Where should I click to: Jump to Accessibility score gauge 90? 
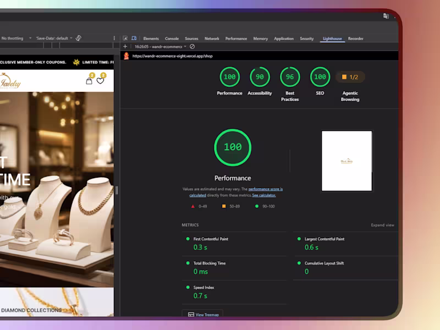[x=260, y=77]
